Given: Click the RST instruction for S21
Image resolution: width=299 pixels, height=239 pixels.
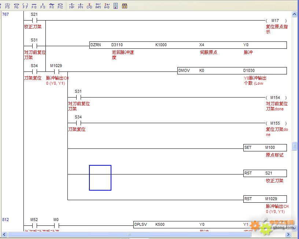Looking at the screenshot, I should pyautogui.click(x=248, y=173).
